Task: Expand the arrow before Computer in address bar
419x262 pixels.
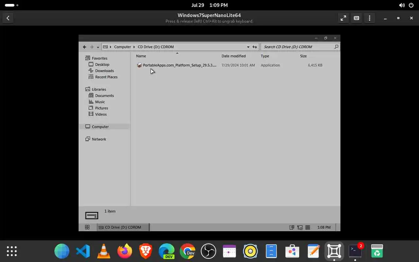Action: [x=111, y=47]
